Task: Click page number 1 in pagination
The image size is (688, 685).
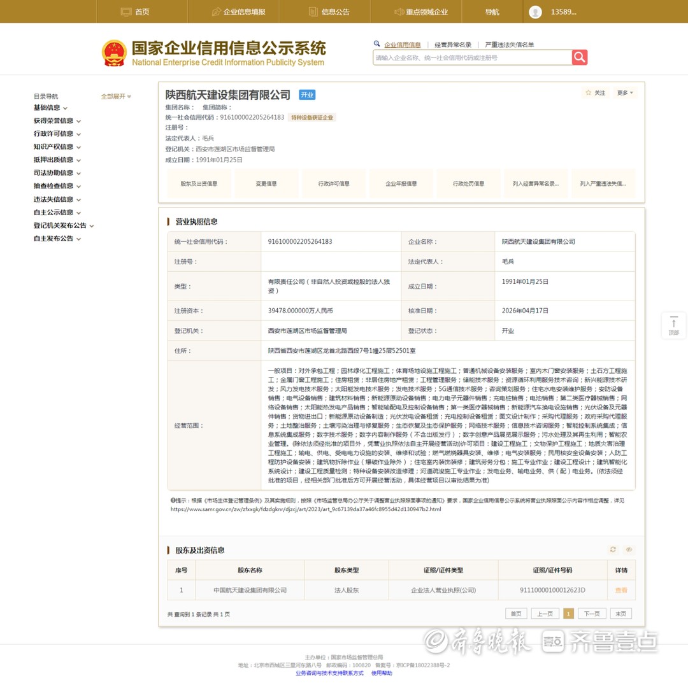Action: coord(568,614)
